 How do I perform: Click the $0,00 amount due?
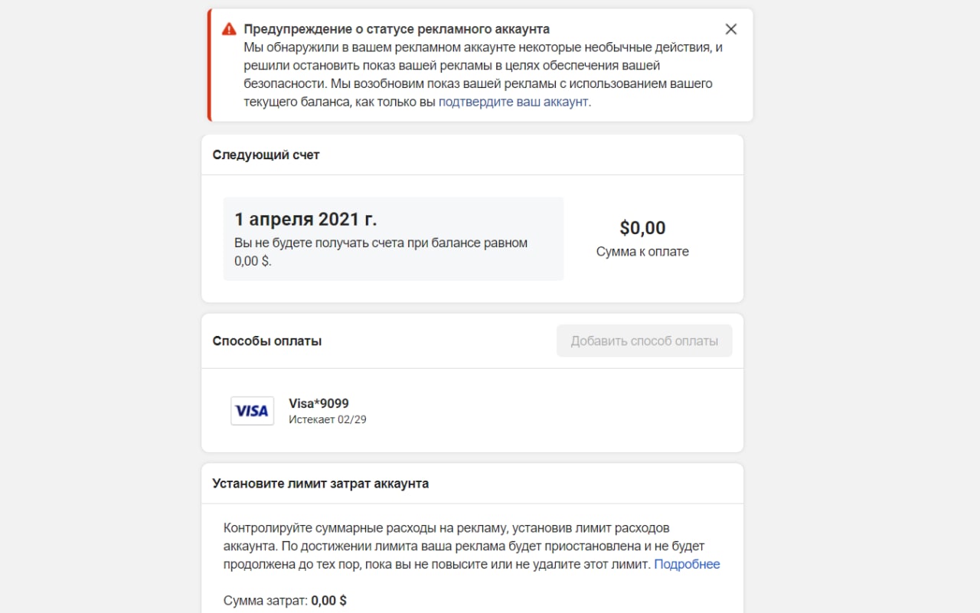coord(642,227)
